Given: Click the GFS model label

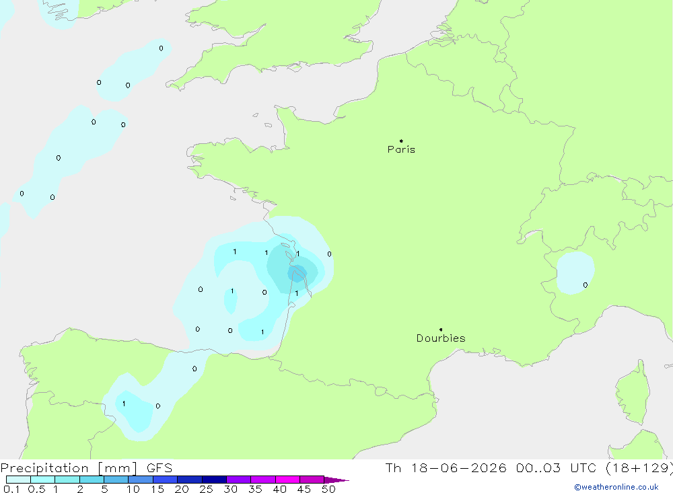Looking at the screenshot, I should pos(160,468).
